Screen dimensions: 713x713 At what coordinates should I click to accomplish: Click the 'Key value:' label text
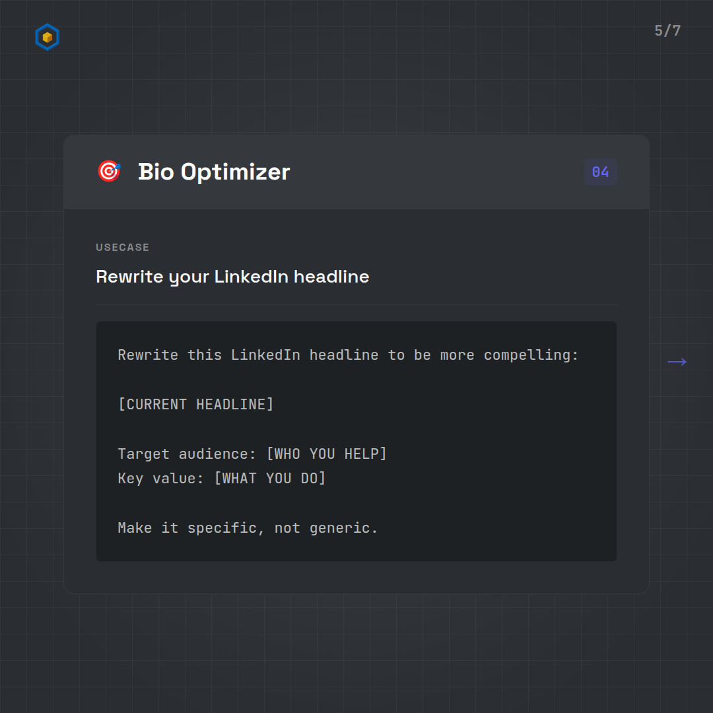click(x=162, y=478)
